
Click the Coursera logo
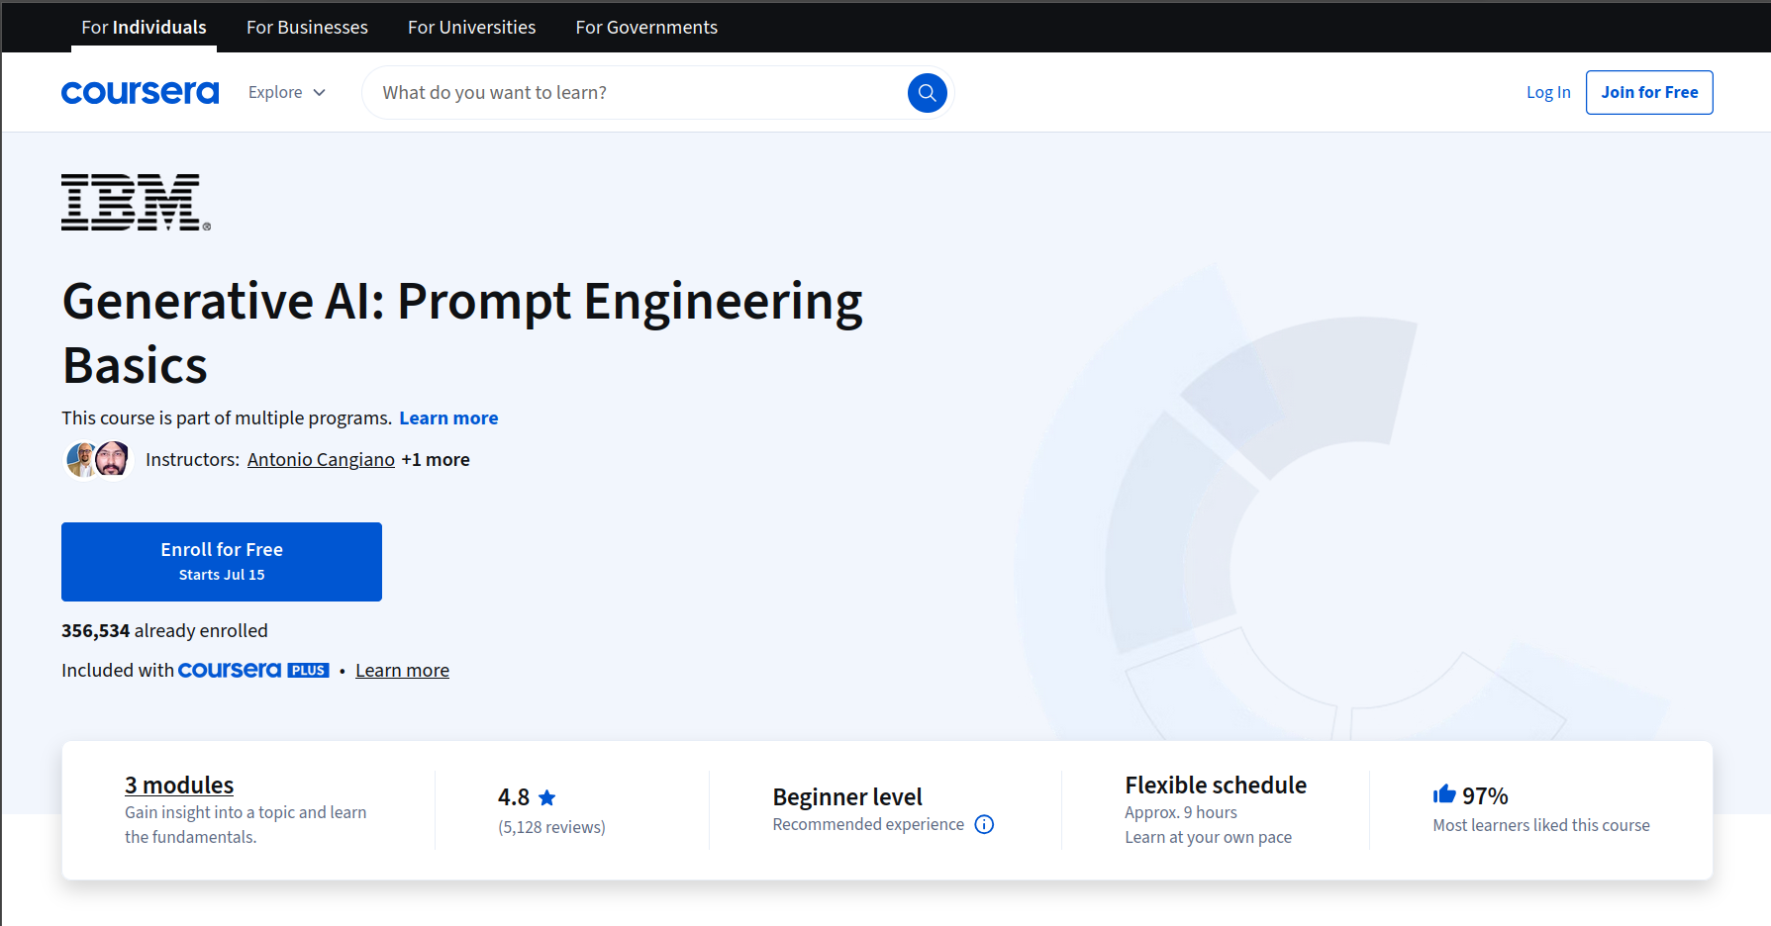pyautogui.click(x=140, y=93)
